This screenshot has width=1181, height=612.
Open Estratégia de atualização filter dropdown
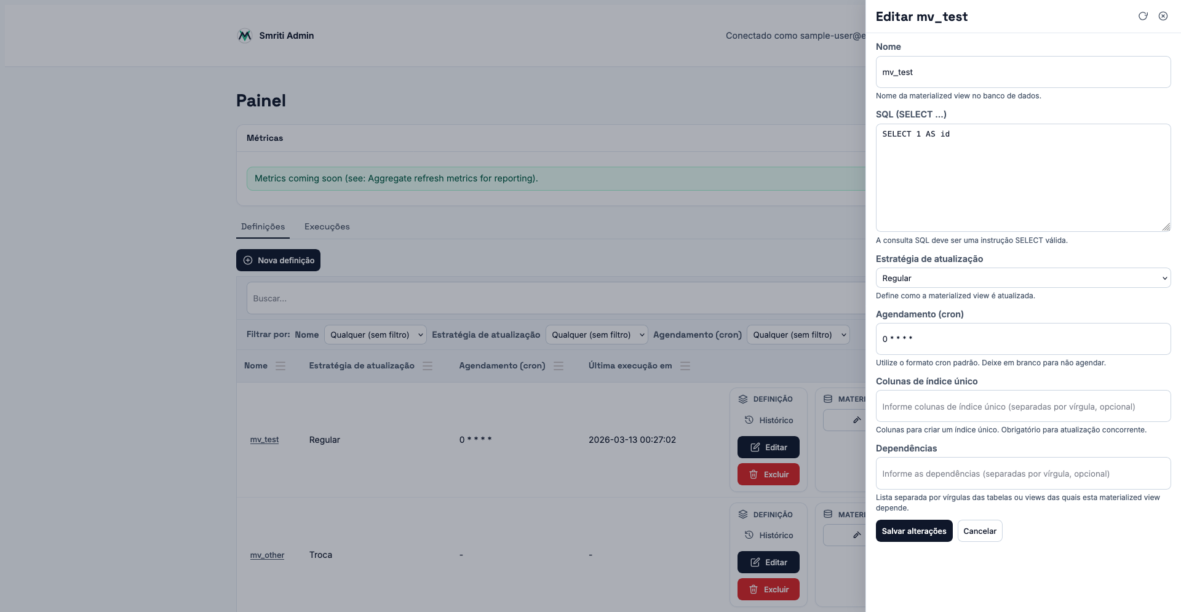(x=596, y=335)
